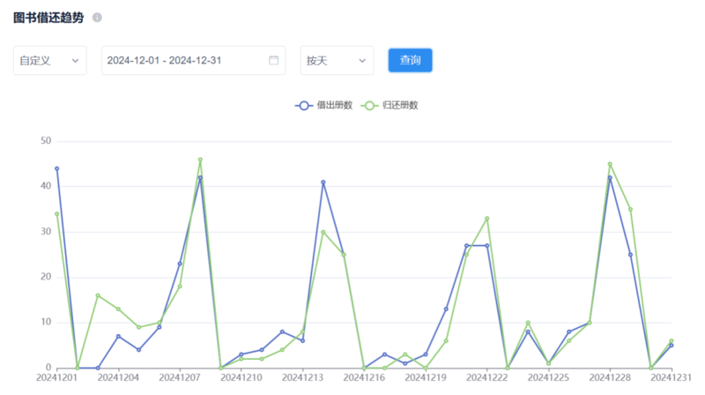
Task: Click the start date 2024-12-01 in range
Action: pos(134,60)
